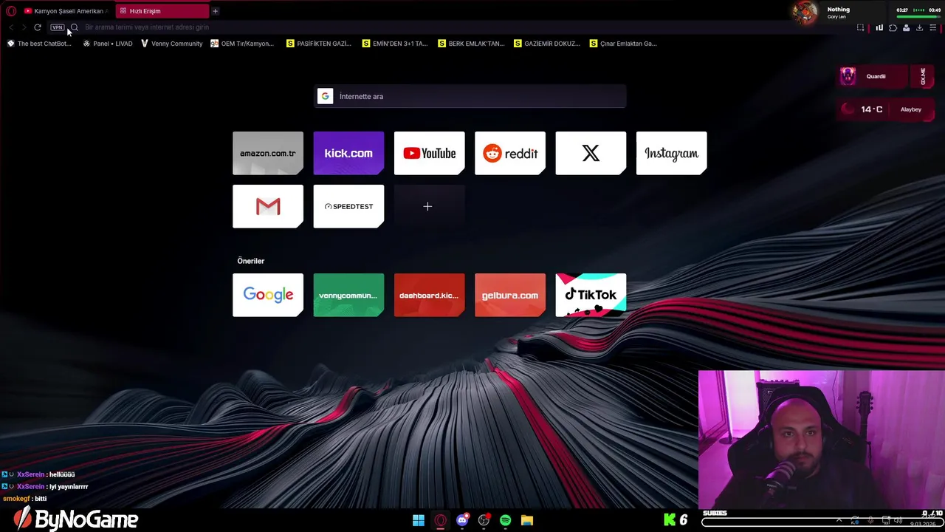945x532 pixels.
Task: Open GAZİEMİR DOKUZ bookmark
Action: pyautogui.click(x=547, y=44)
